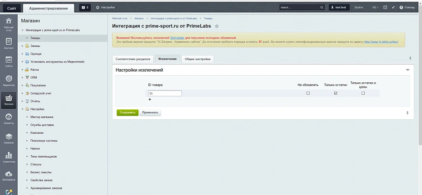Image resolution: width=422 pixels, height=195 pixels.
Task: Follow the SiteUpdate link
Action: (177, 38)
